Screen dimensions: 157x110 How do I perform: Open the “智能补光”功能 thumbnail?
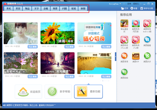tap(21, 63)
